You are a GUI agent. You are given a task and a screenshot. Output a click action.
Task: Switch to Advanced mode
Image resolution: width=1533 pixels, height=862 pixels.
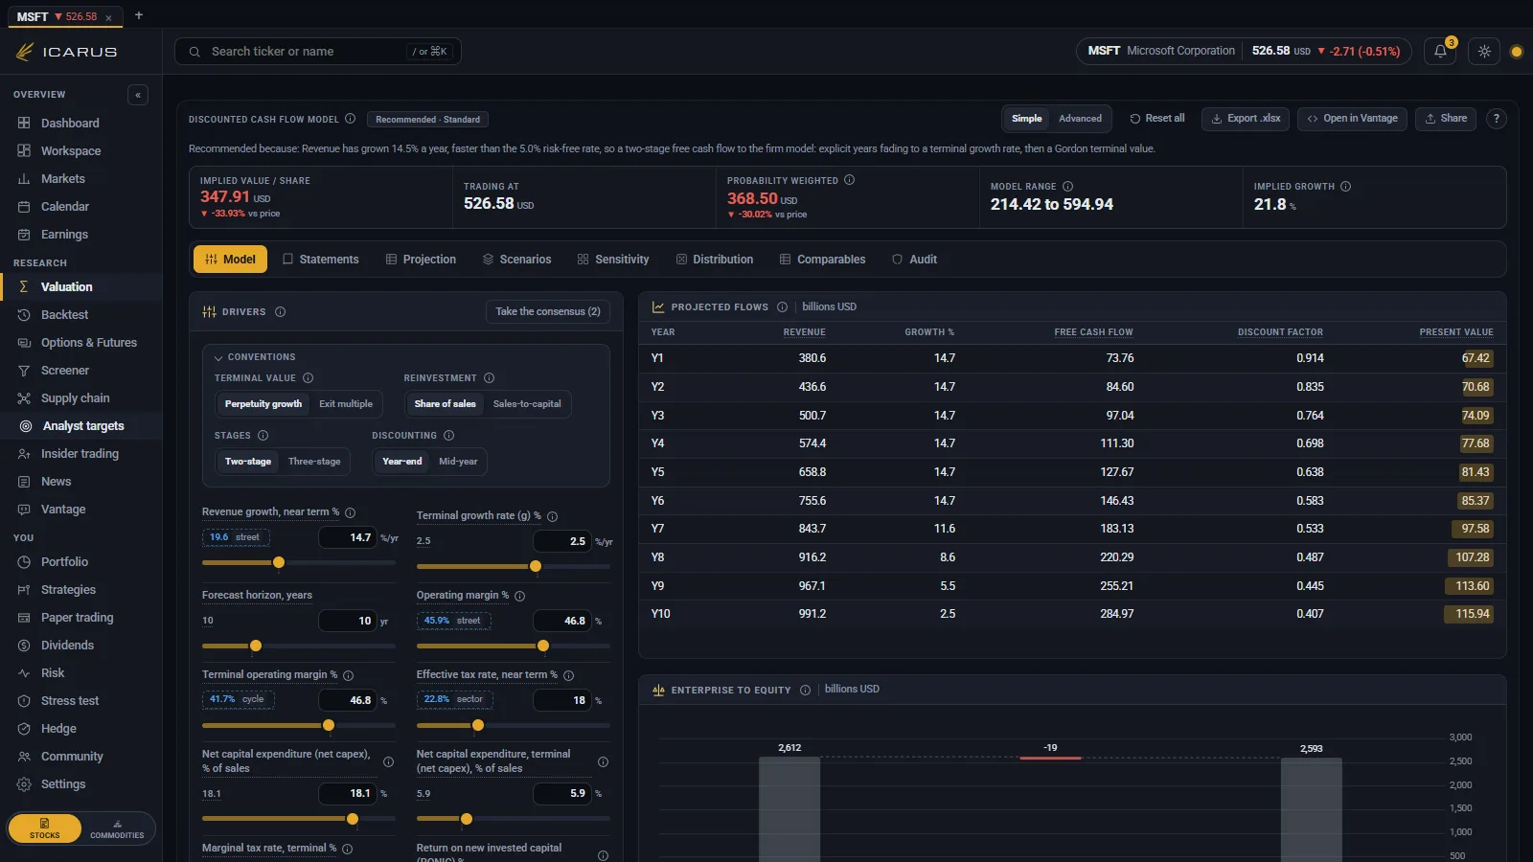[x=1080, y=119]
